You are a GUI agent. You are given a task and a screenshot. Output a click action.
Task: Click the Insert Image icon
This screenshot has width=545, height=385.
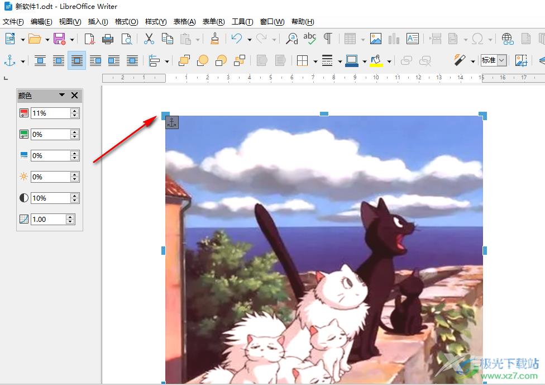click(x=376, y=39)
